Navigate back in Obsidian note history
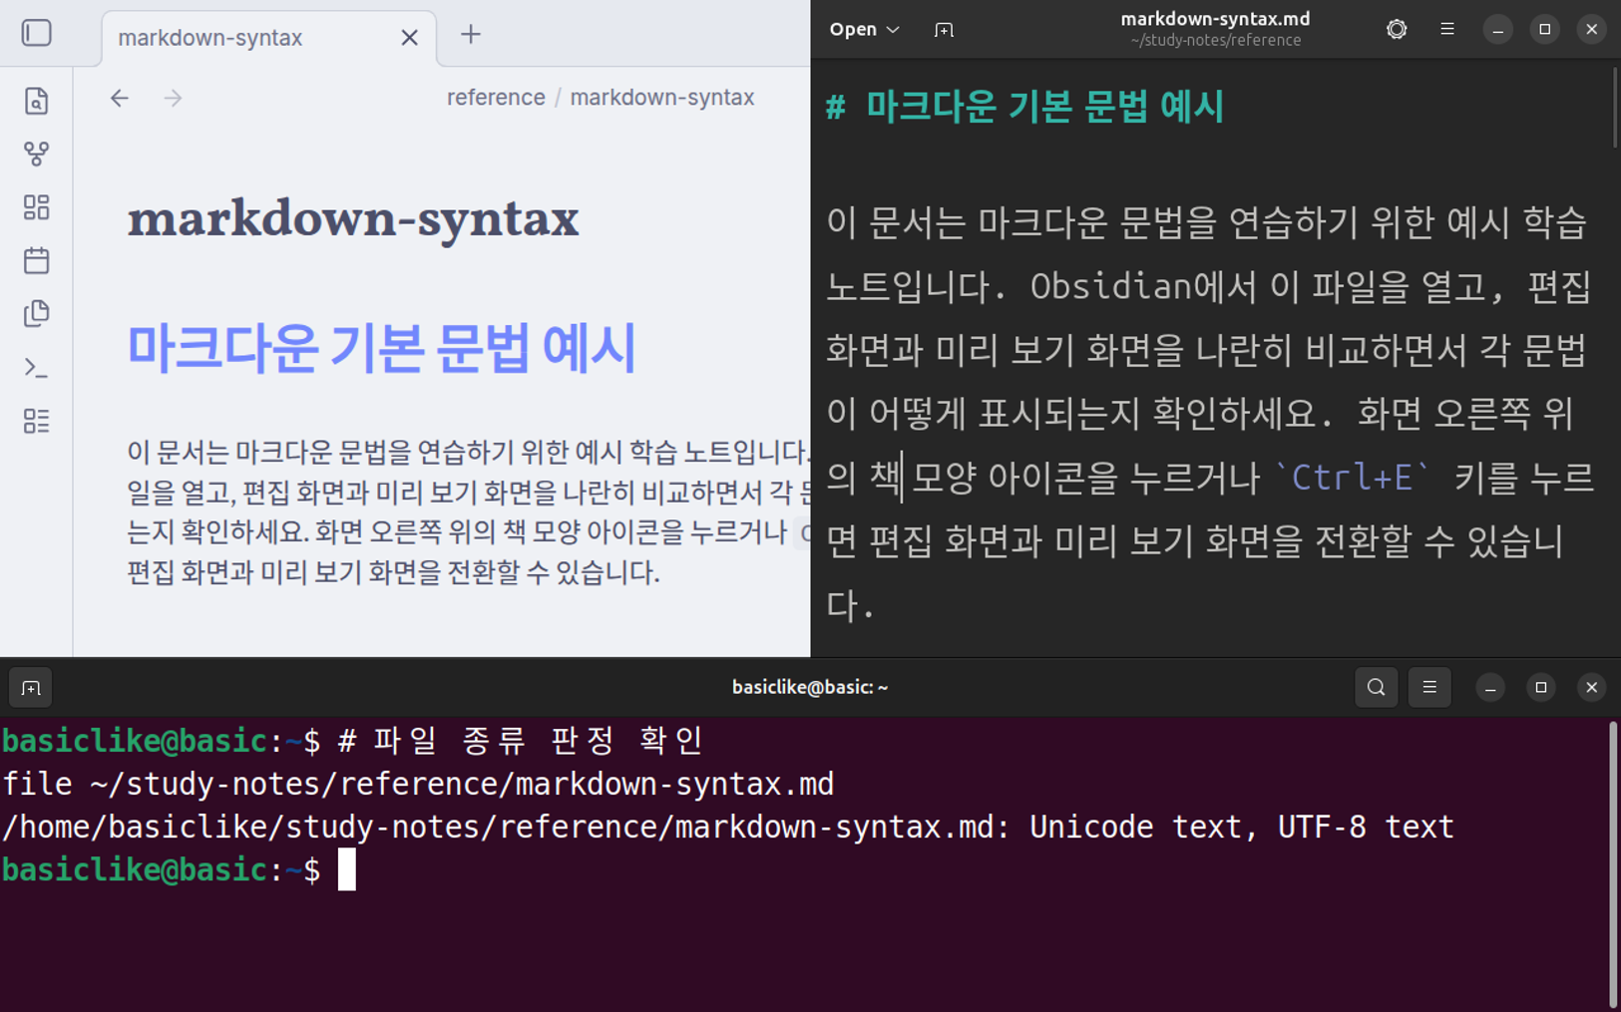The height and width of the screenshot is (1012, 1621). pos(120,98)
